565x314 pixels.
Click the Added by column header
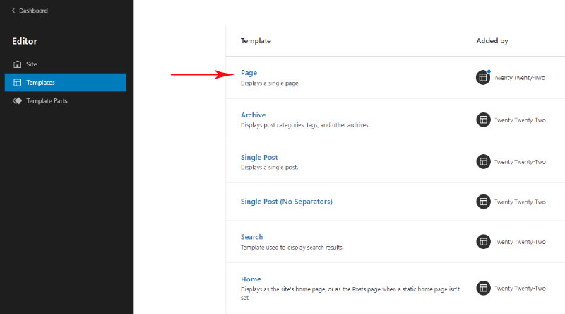coord(492,41)
